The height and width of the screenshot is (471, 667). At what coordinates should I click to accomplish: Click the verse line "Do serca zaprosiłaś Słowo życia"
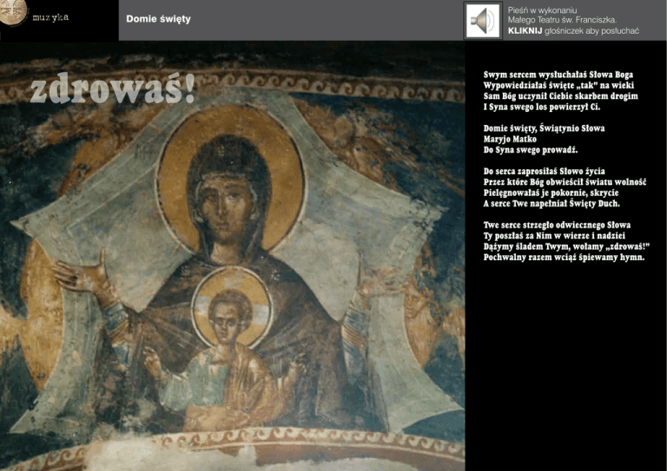point(545,172)
